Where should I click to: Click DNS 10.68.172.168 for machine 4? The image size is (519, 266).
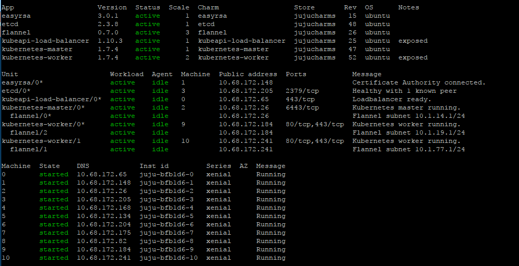pos(104,208)
